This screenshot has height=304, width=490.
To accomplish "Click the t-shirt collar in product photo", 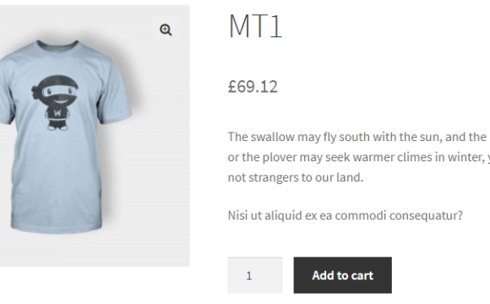I will [x=57, y=46].
